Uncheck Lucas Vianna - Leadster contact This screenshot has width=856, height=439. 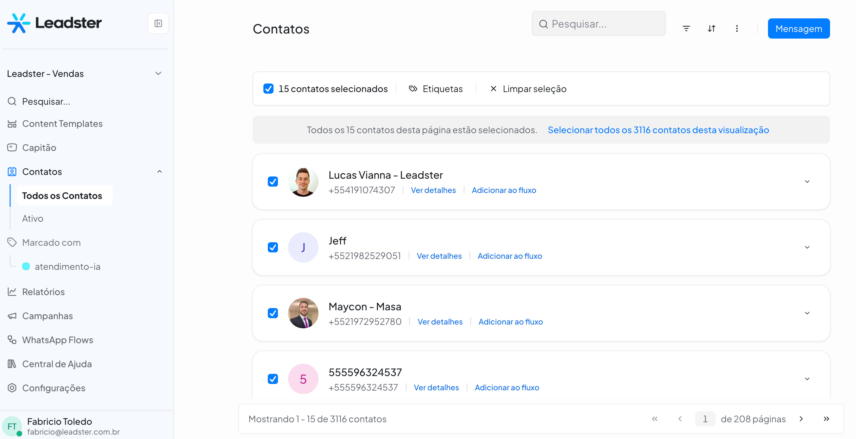click(273, 182)
